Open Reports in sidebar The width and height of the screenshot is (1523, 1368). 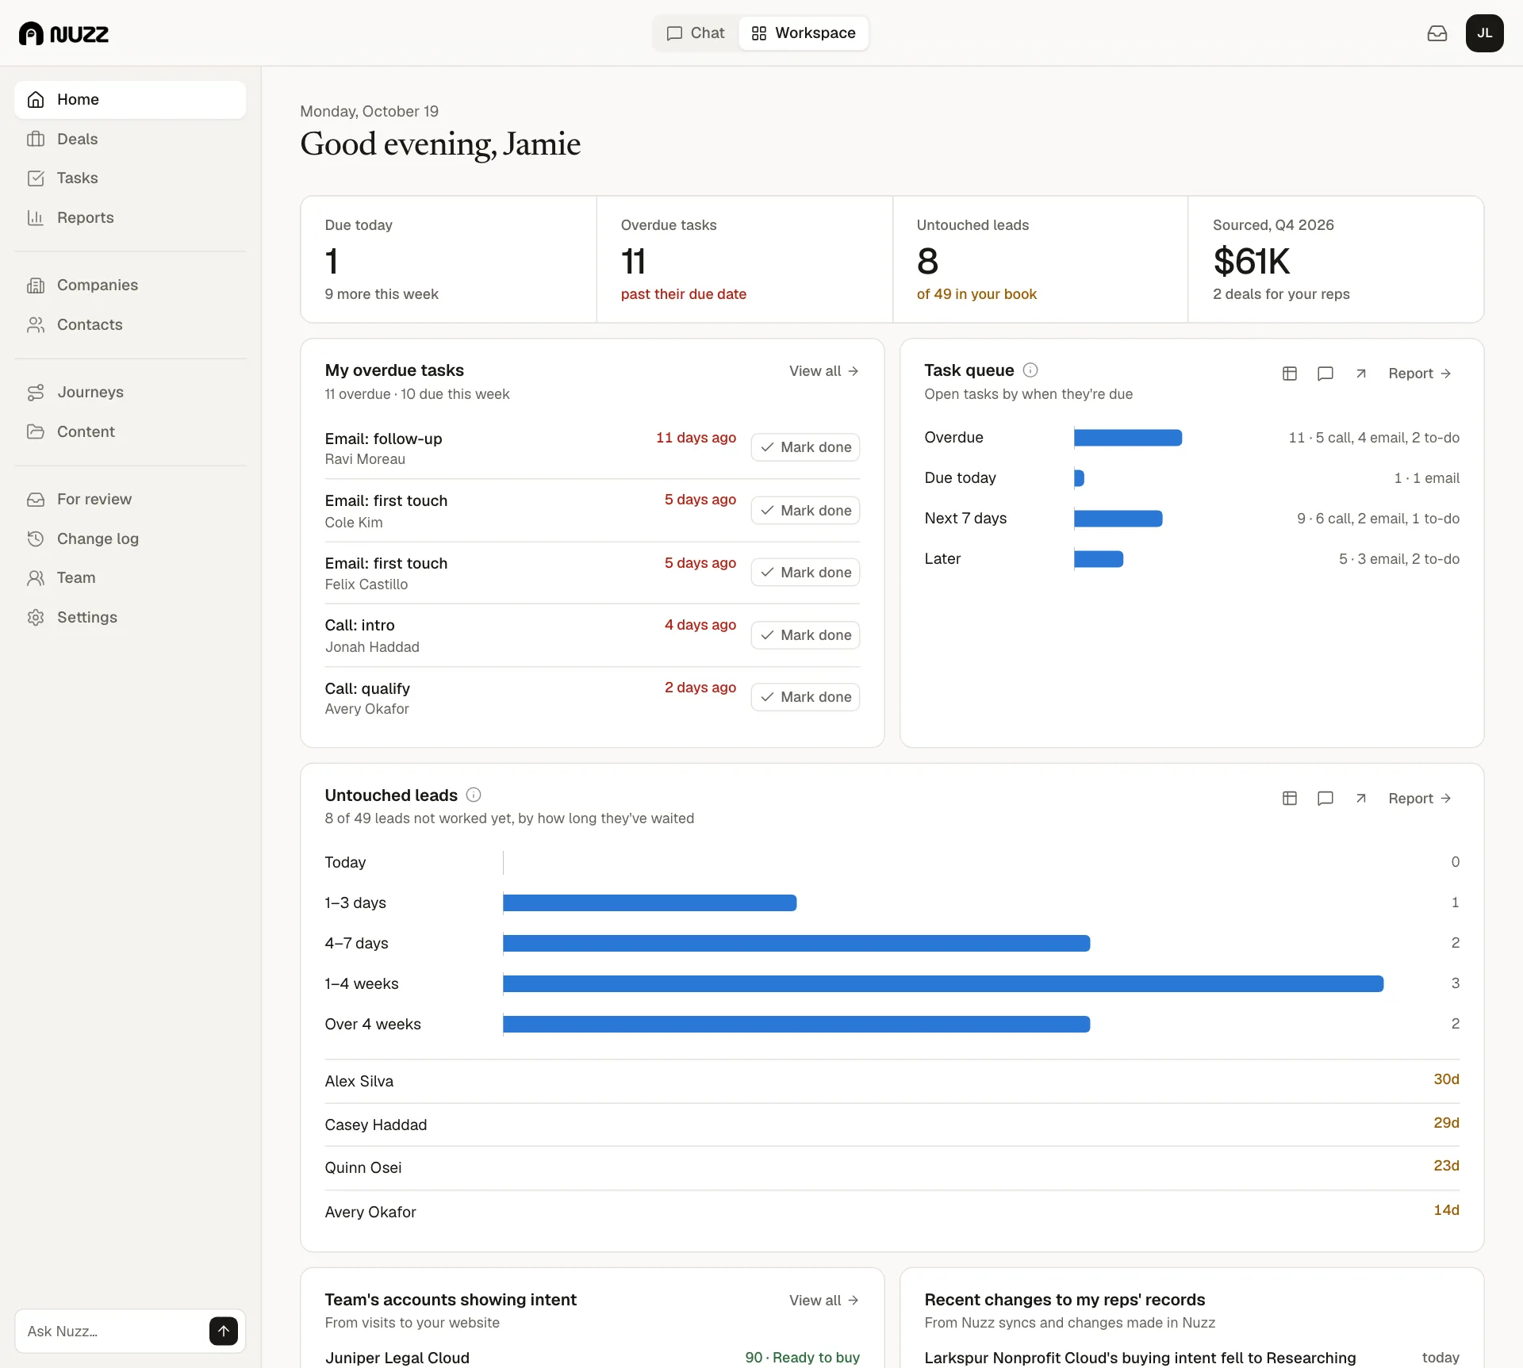tap(130, 218)
